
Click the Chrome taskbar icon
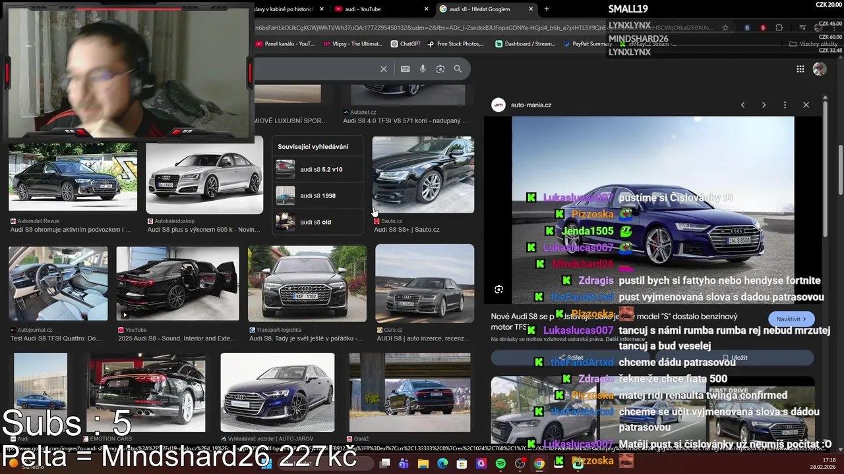[x=539, y=464]
